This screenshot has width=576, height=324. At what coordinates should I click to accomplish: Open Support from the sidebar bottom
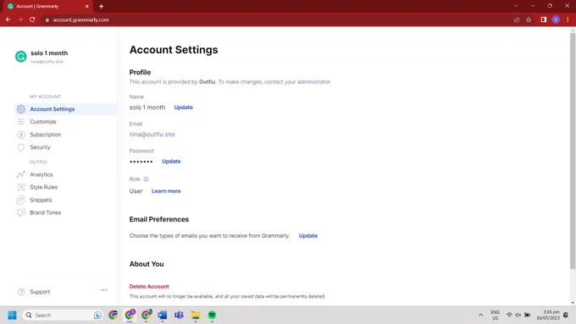(x=40, y=292)
